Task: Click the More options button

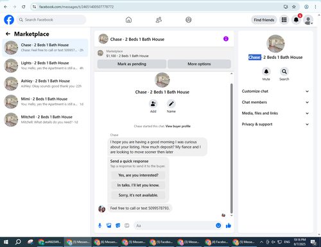Action: [x=199, y=64]
